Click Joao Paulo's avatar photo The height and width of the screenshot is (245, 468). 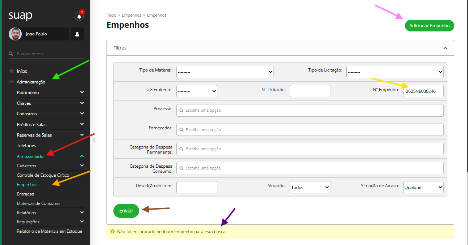click(x=15, y=34)
